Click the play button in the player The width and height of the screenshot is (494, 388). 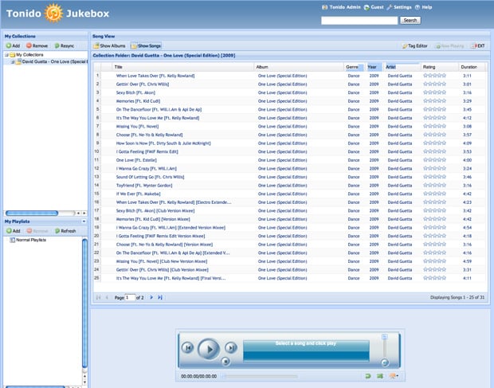click(x=209, y=349)
